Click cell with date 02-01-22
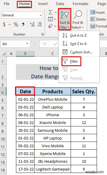Viewport: 107px width, 175px height. tap(25, 99)
